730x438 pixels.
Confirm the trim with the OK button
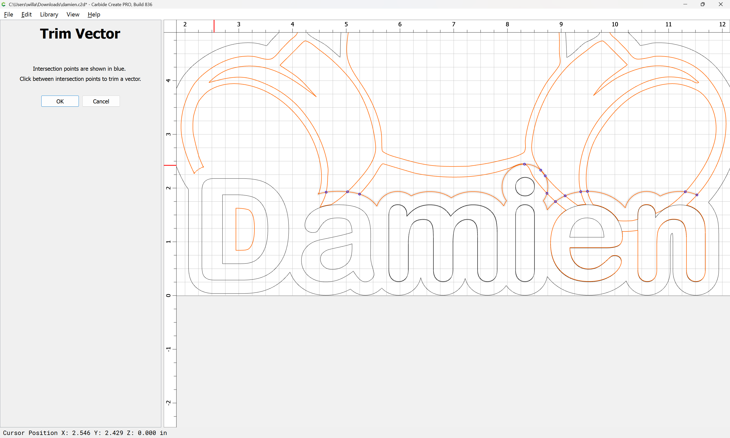[60, 101]
